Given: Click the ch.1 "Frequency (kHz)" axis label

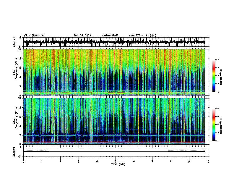Looking at the screenshot, I should tap(17, 69).
